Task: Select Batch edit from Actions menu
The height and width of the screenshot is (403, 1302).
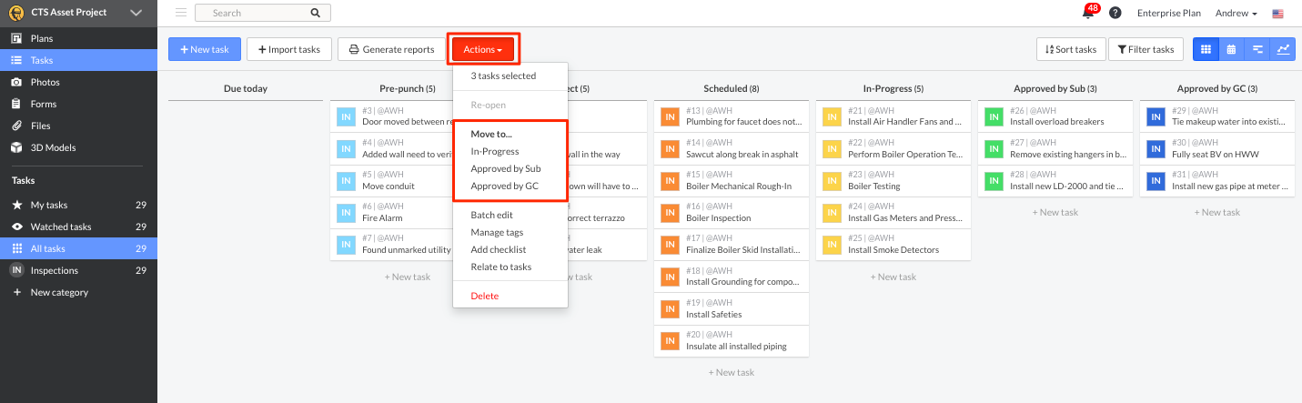Action: [x=491, y=216]
